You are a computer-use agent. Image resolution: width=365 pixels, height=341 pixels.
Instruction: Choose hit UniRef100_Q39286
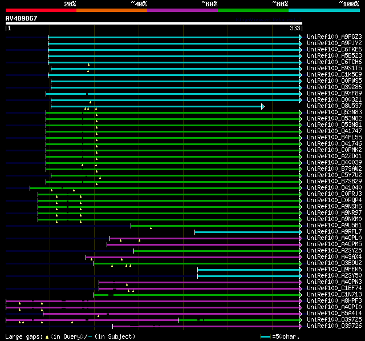coord(334,87)
